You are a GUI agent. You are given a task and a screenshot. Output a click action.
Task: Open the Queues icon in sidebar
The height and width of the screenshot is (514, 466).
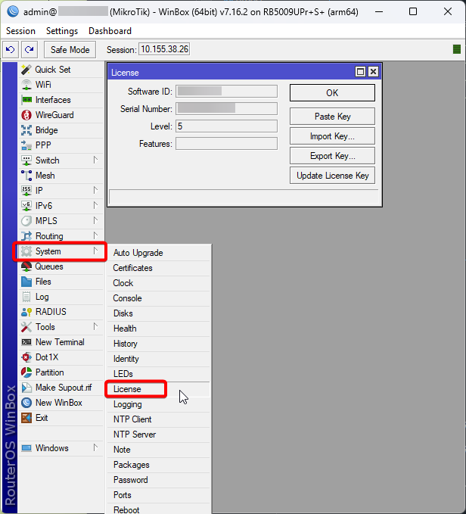point(26,266)
